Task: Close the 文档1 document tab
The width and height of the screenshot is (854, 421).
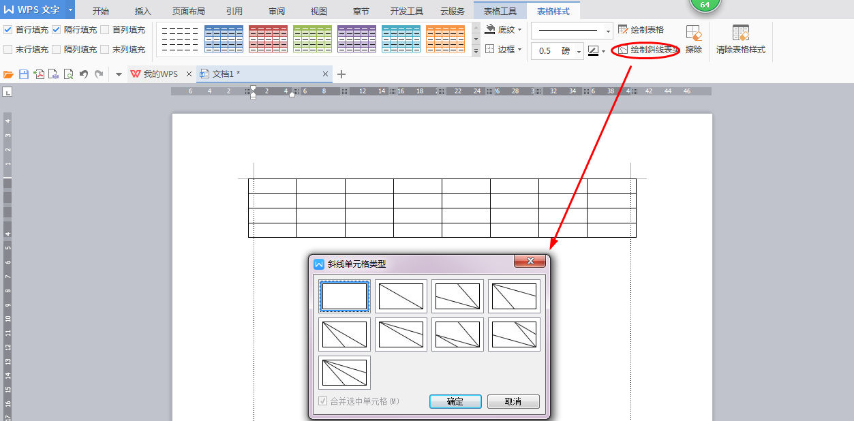Action: tap(325, 74)
